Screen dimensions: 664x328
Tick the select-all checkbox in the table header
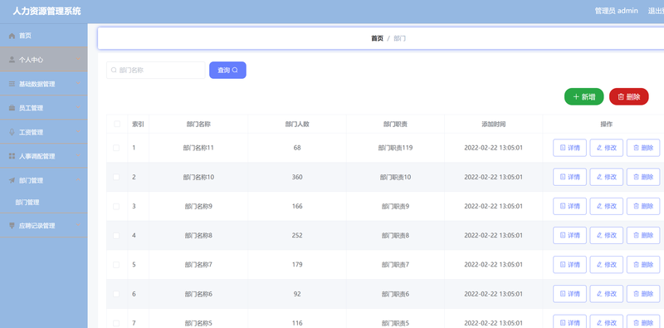click(x=117, y=125)
